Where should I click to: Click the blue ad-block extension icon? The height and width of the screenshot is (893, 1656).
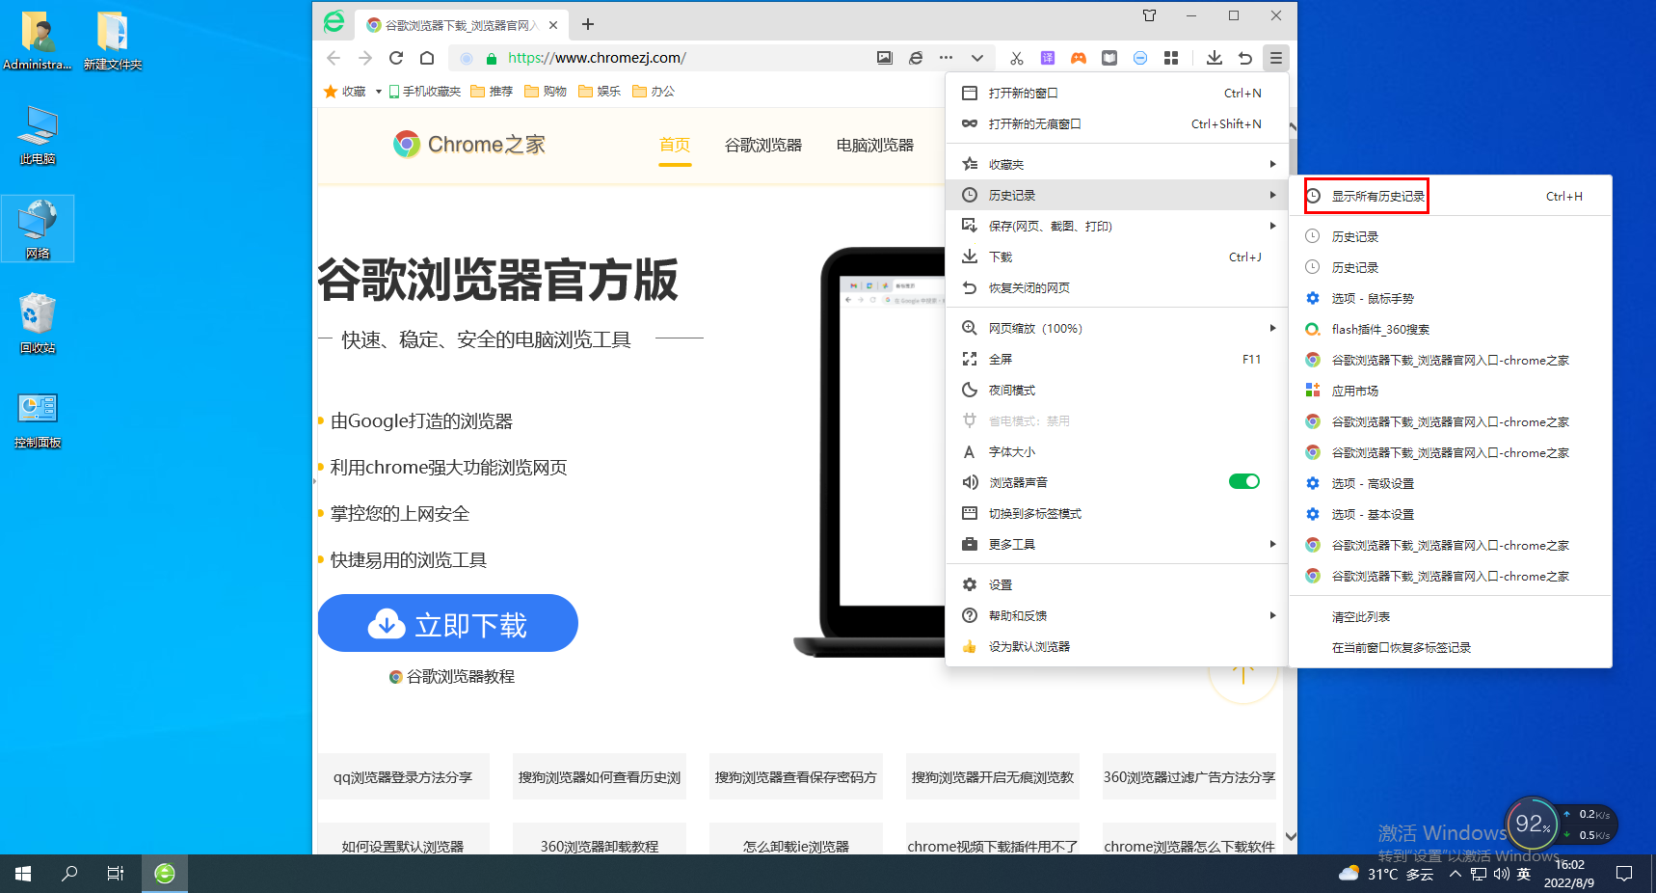point(1140,58)
